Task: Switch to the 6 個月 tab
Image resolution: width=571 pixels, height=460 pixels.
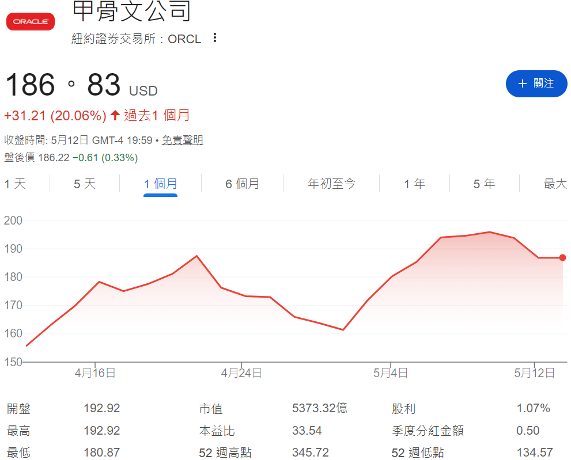Action: (242, 184)
